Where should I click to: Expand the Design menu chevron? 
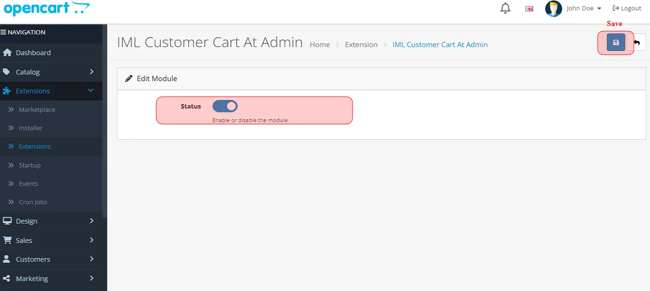(x=92, y=221)
